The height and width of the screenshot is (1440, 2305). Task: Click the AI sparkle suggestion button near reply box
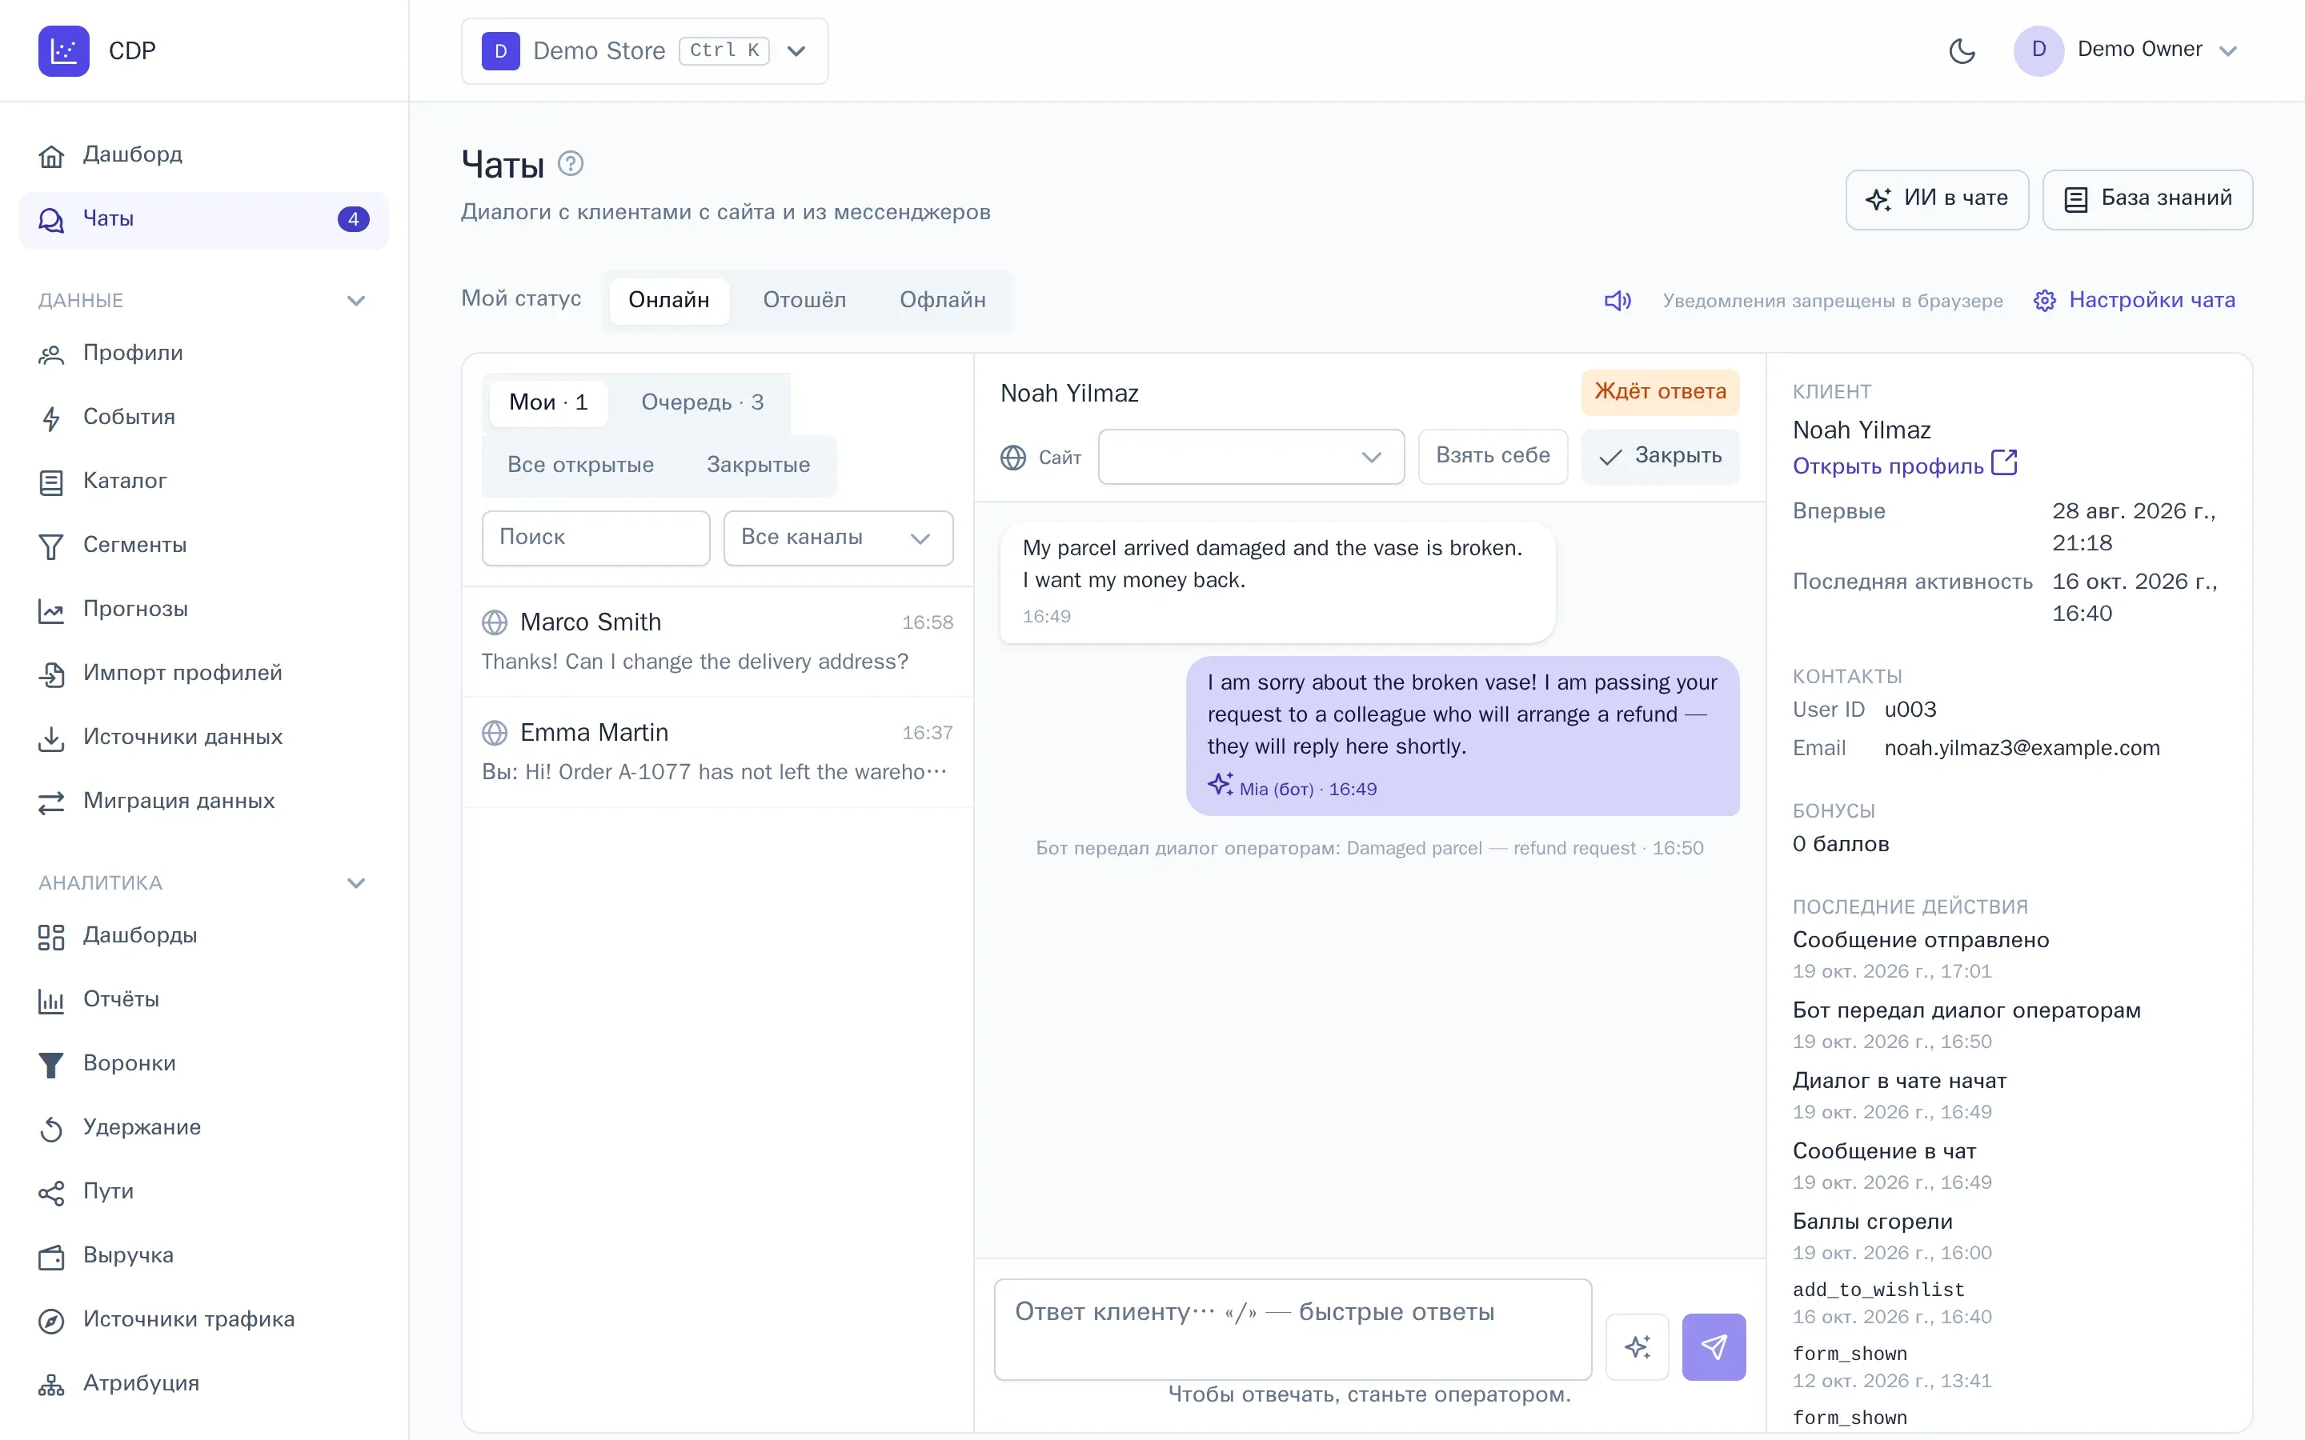[1638, 1346]
